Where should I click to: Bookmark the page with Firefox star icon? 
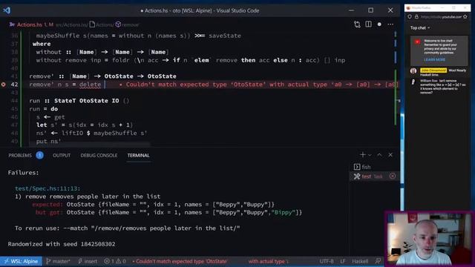(465, 17)
